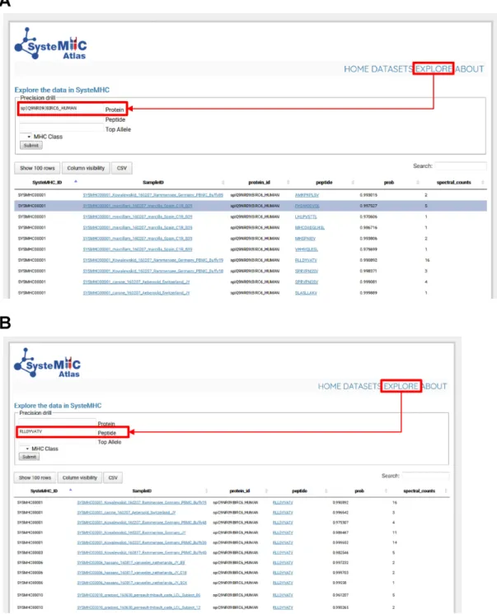This screenshot has height=614, width=497.
Task: Sort by SampleID column icon in panel B
Action: [x=206, y=491]
